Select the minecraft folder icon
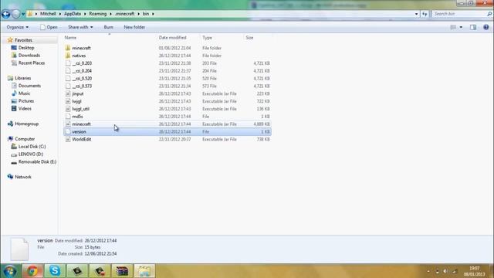494x278 pixels. click(68, 48)
